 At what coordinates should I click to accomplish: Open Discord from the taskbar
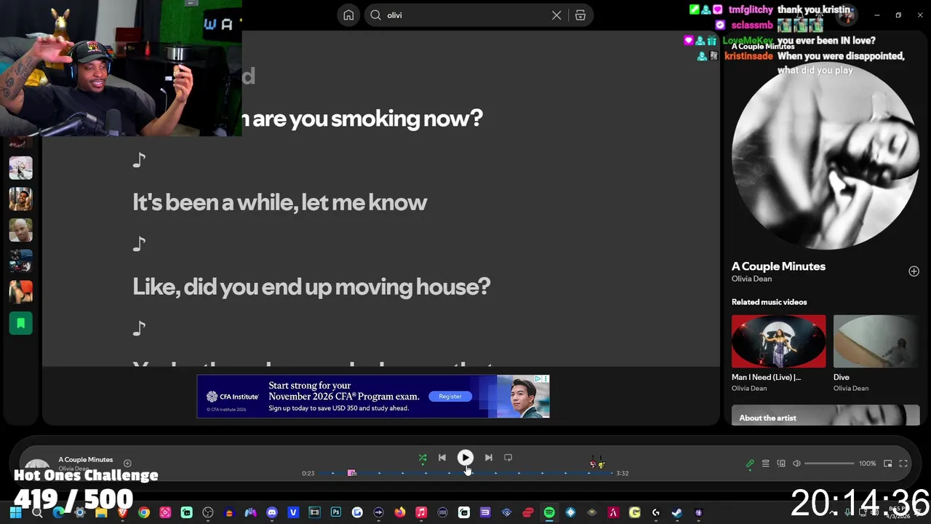(x=272, y=512)
